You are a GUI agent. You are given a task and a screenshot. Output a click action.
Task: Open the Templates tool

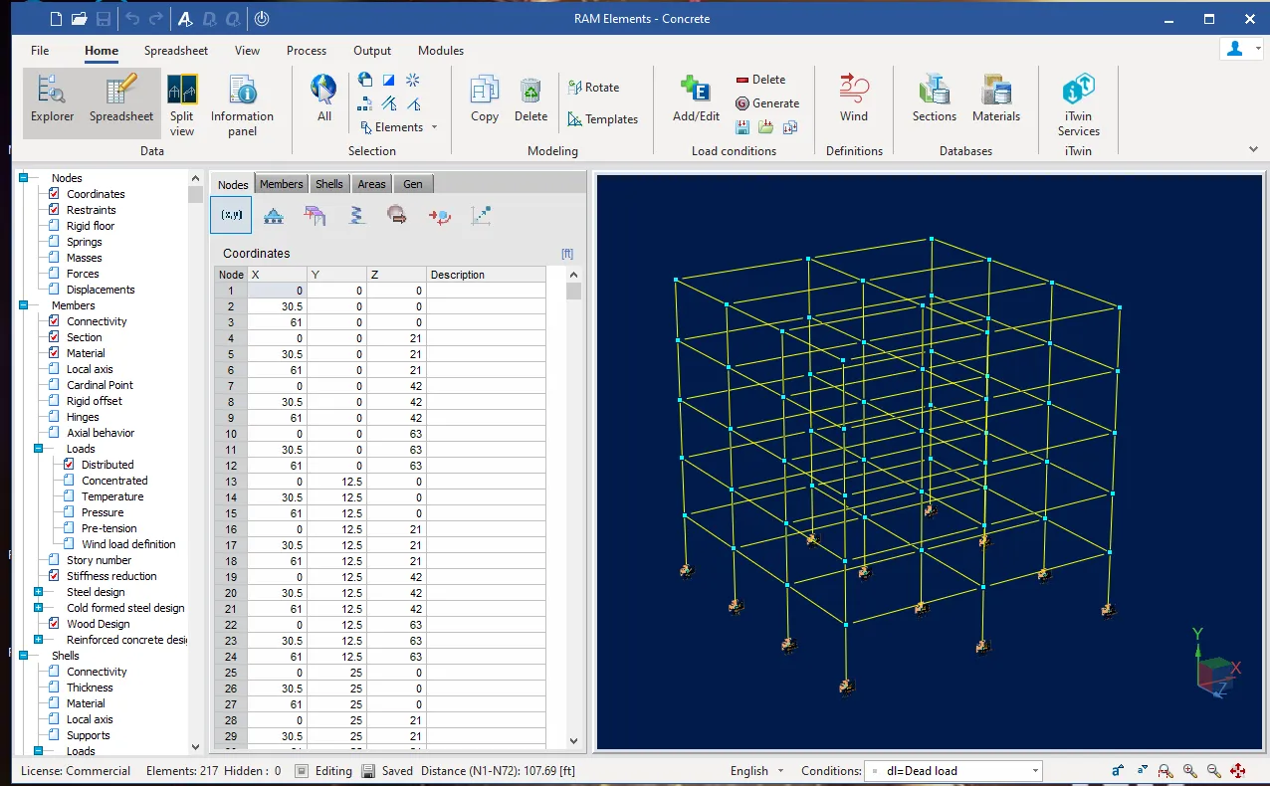click(602, 119)
